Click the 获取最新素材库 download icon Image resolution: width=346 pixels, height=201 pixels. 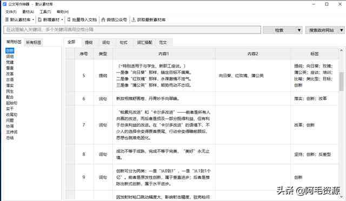pyautogui.click(x=134, y=20)
